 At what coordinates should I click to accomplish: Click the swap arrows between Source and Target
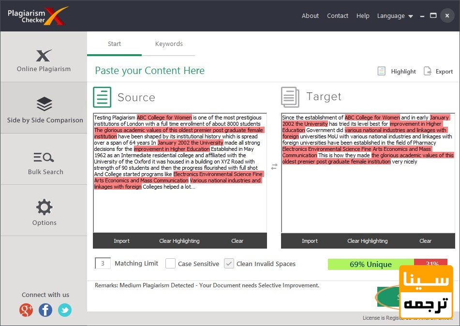click(x=274, y=166)
